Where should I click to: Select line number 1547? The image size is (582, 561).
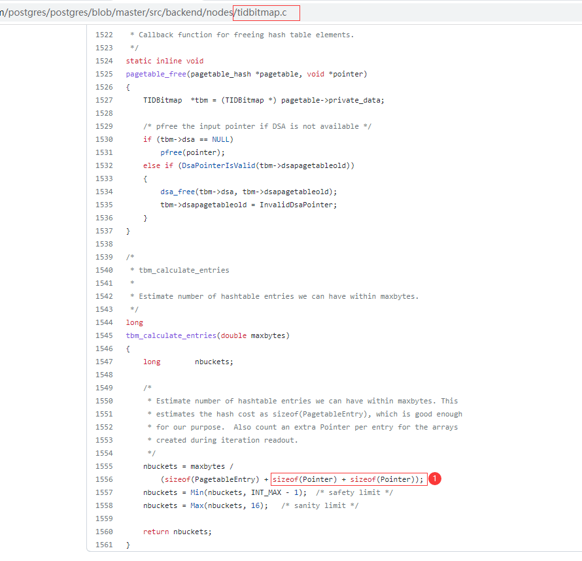[104, 362]
